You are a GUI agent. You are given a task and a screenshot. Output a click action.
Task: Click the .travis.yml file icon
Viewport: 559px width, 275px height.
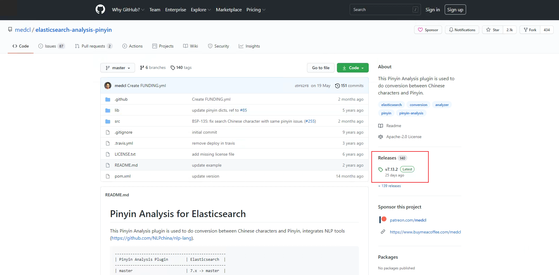[108, 143]
